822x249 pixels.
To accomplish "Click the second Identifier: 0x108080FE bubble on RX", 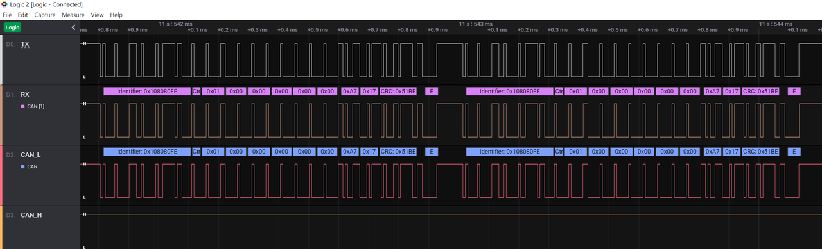I will [x=510, y=92].
